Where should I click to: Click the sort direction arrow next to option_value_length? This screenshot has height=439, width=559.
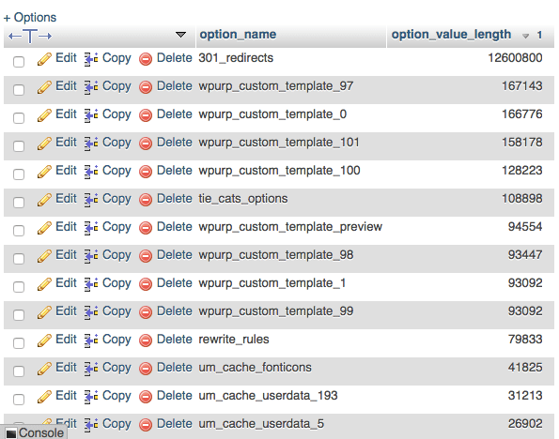525,36
